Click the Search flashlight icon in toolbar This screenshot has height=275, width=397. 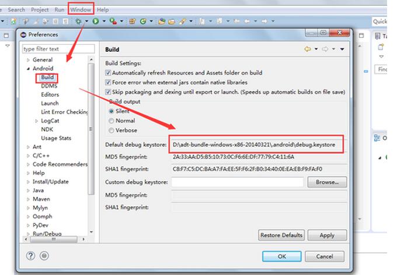coord(182,22)
